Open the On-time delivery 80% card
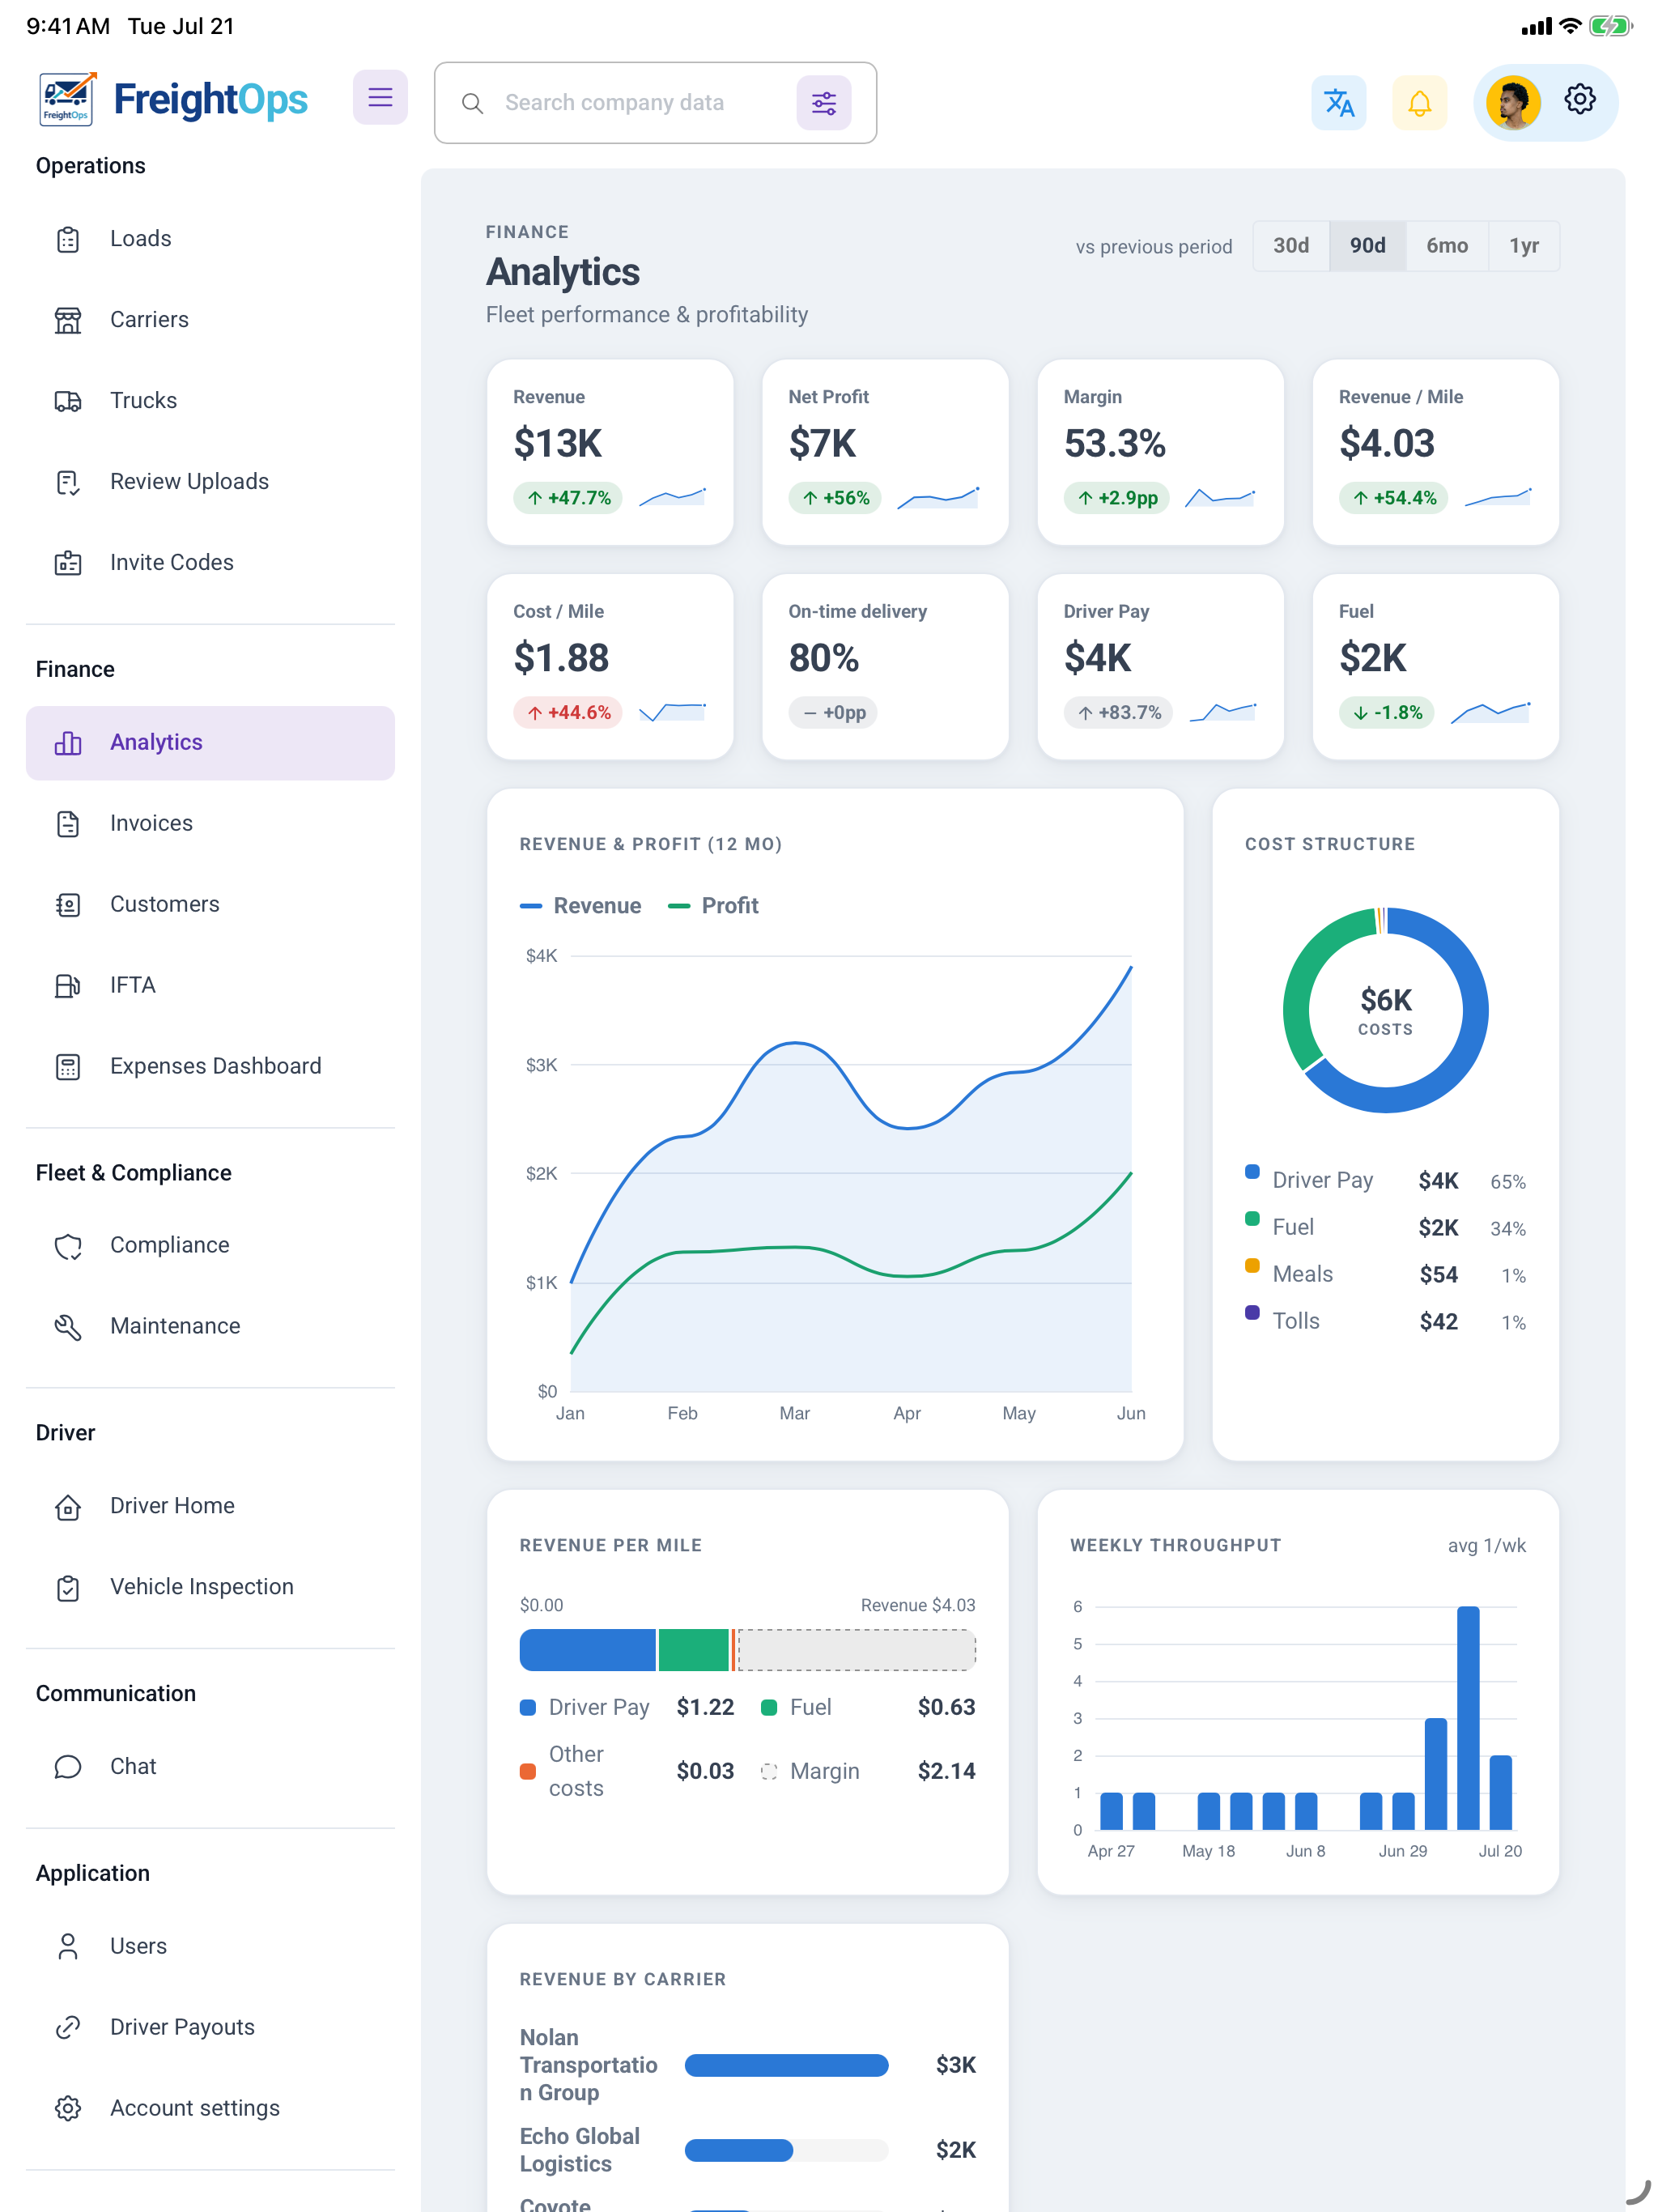 (885, 667)
